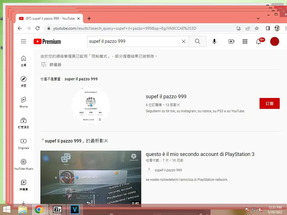Open the Windows Start button

coord(7,209)
